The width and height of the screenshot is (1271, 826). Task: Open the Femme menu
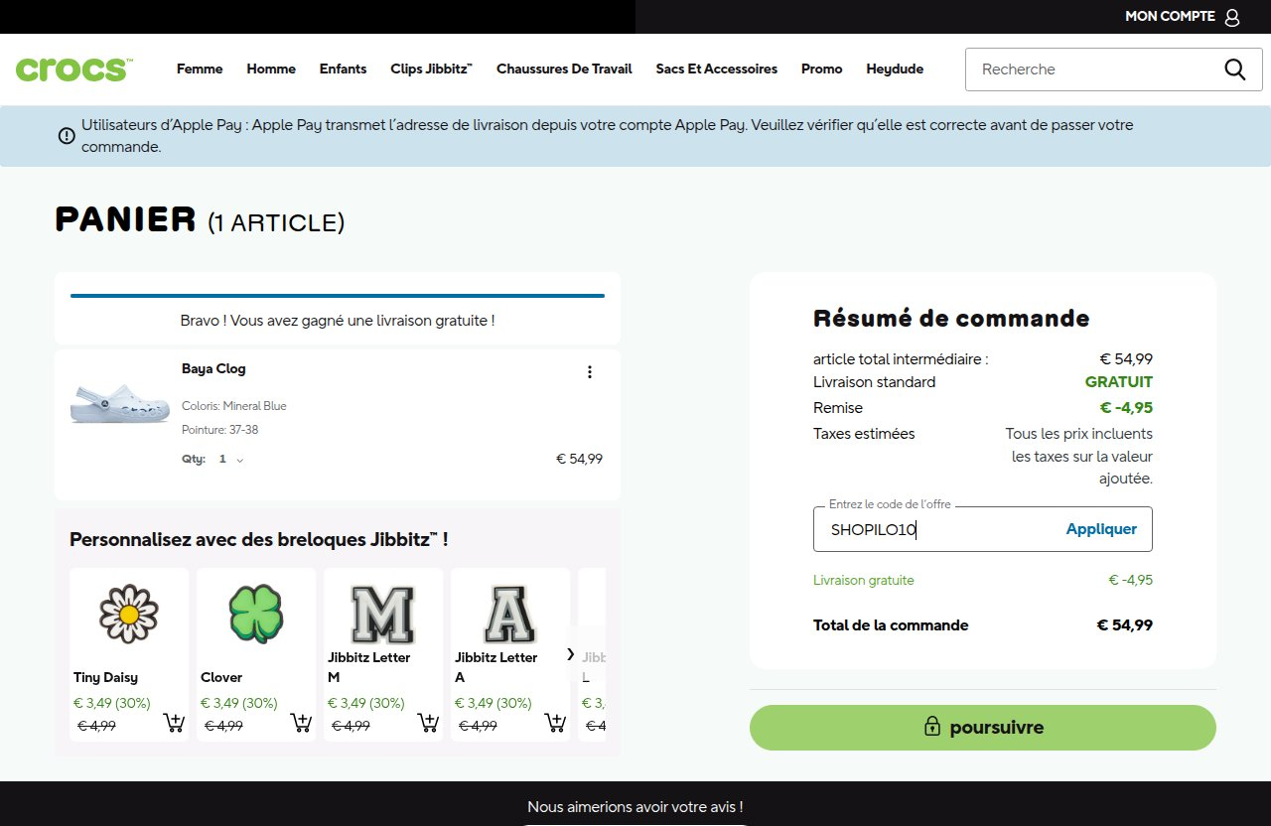[200, 69]
